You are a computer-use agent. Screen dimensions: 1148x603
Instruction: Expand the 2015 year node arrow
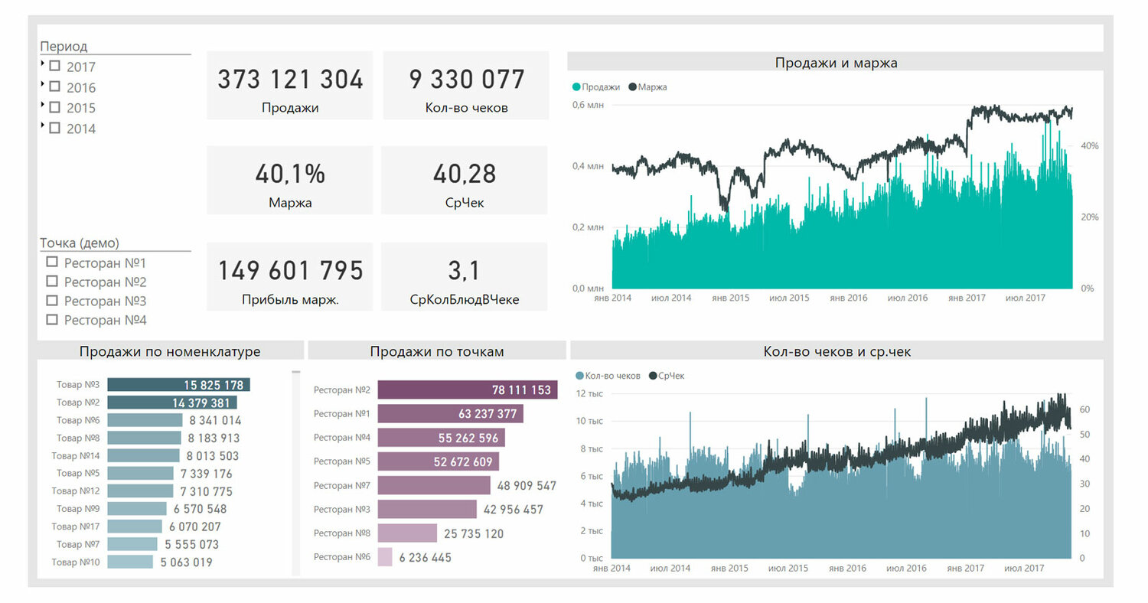tap(42, 105)
